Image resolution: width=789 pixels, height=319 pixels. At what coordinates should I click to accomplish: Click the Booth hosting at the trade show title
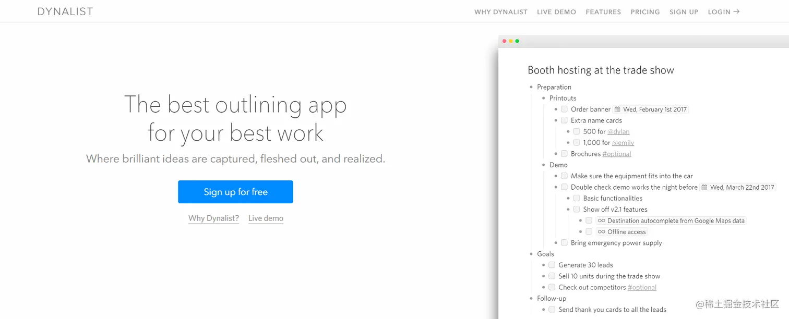click(601, 70)
